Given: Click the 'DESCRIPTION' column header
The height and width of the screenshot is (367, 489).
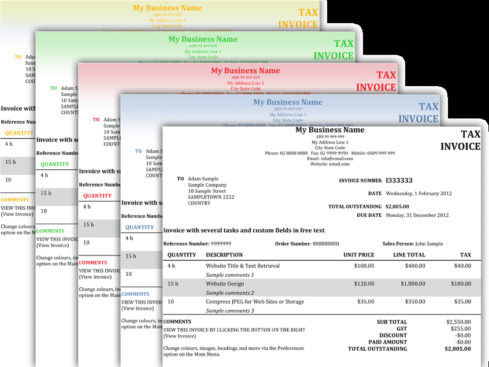Looking at the screenshot, I should coord(224,255).
